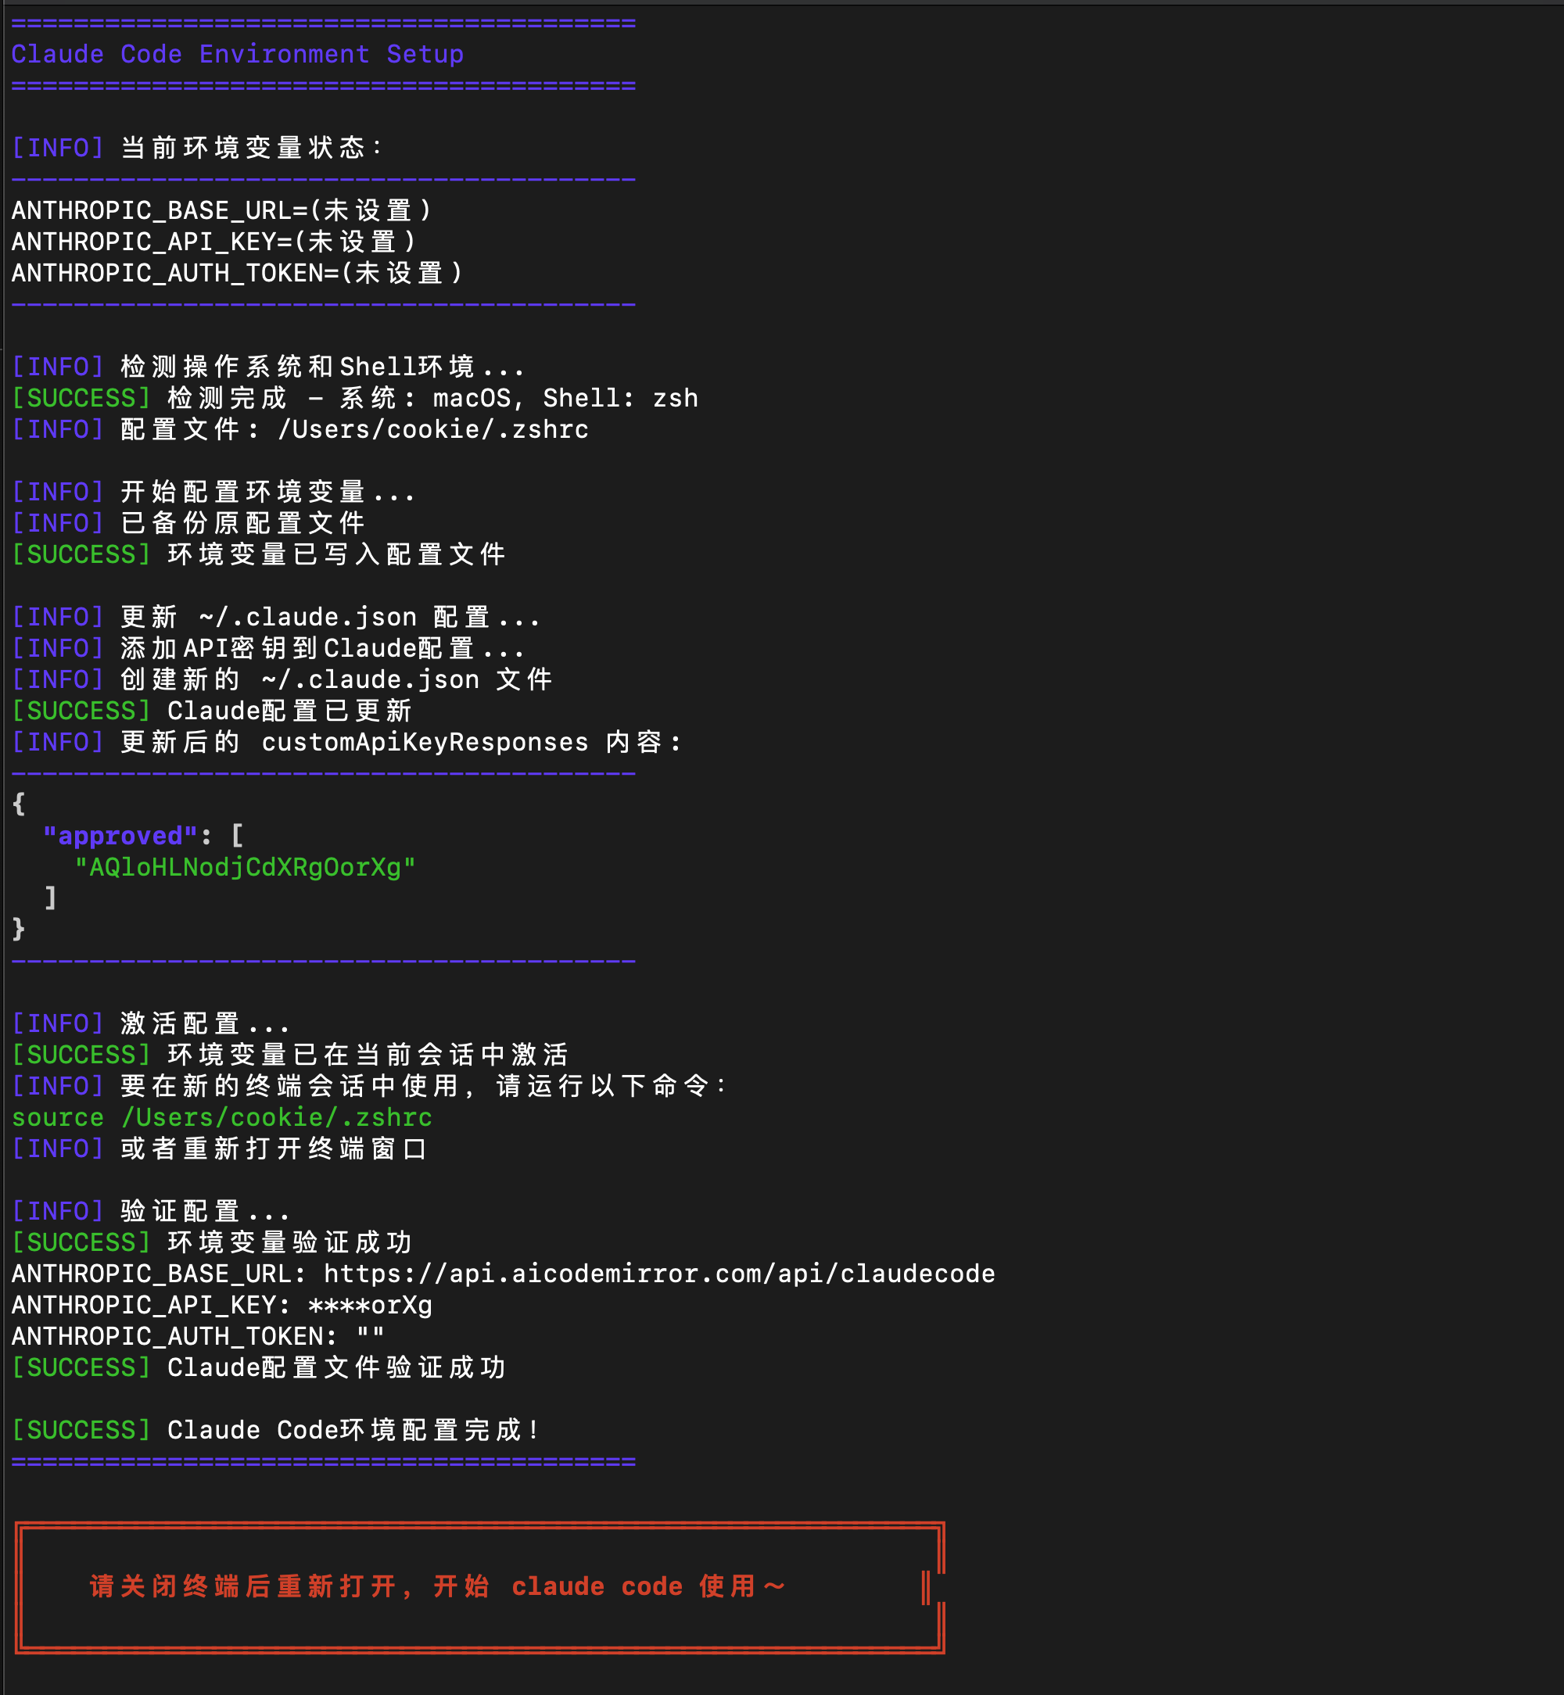The image size is (1564, 1695).
Task: Click the '或者重新打开终端窗口' line
Action: click(x=219, y=1149)
